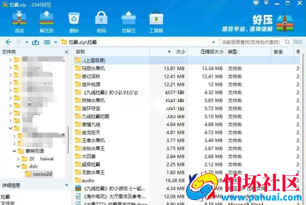Sort by the 名称 column header
This screenshot has width=306, height=205.
[112, 52]
